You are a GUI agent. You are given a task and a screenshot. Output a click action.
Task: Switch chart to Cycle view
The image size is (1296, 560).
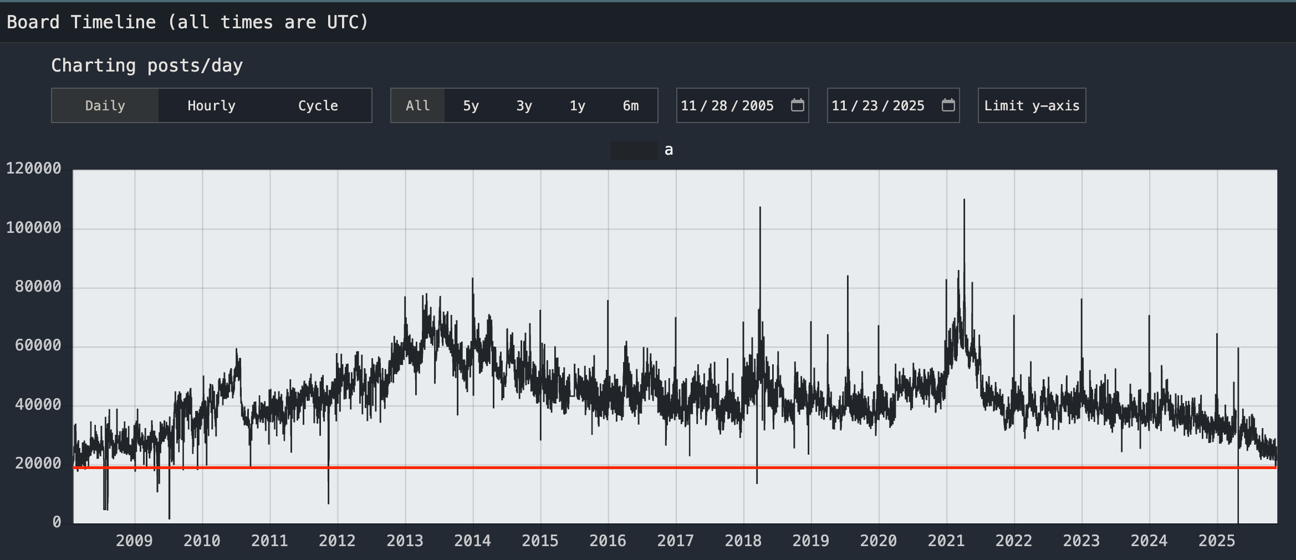pos(318,105)
